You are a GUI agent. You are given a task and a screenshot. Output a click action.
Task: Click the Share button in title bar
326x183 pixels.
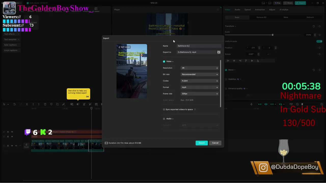point(288,3)
